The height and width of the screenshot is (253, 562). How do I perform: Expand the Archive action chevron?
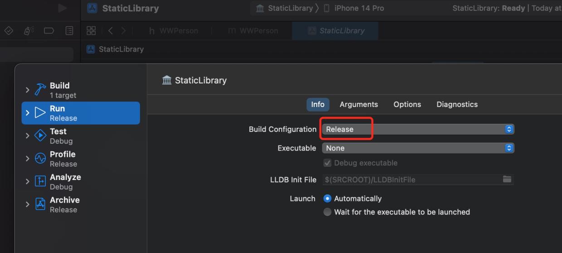click(x=28, y=204)
